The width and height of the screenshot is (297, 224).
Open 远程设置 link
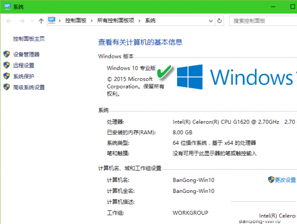click(x=24, y=66)
